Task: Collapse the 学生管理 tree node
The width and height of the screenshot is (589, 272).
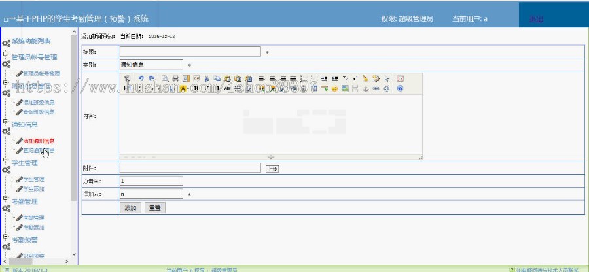Action: pyautogui.click(x=5, y=160)
